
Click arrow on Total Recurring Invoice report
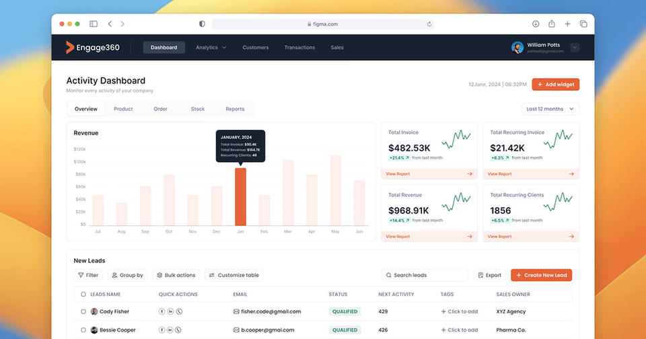pos(571,174)
